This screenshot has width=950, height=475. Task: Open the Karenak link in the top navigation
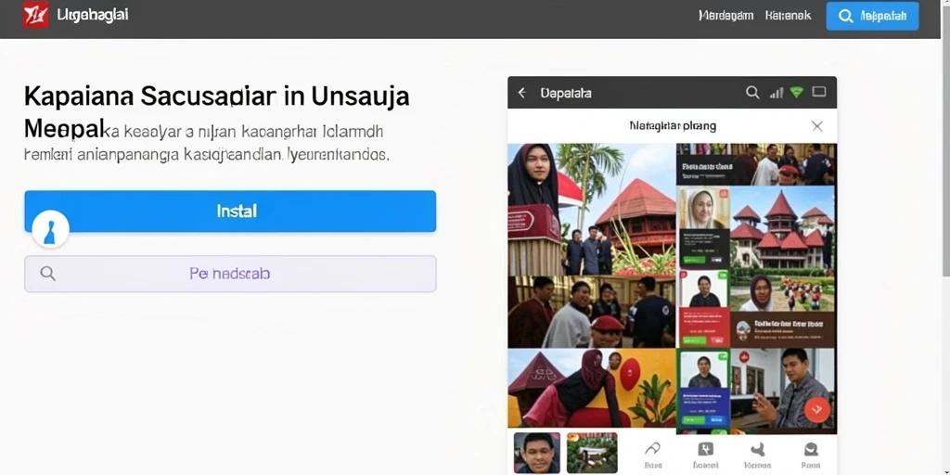coord(789,16)
